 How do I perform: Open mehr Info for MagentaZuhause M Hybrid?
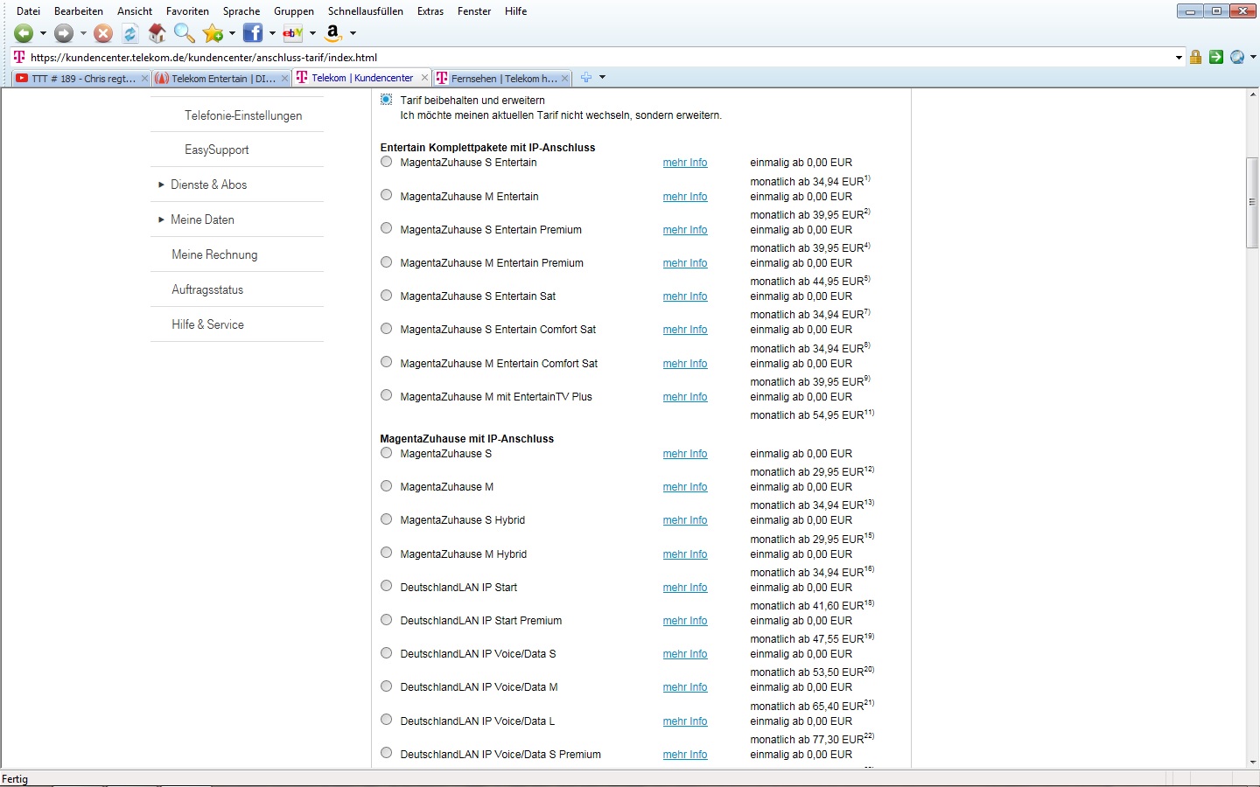pos(685,554)
